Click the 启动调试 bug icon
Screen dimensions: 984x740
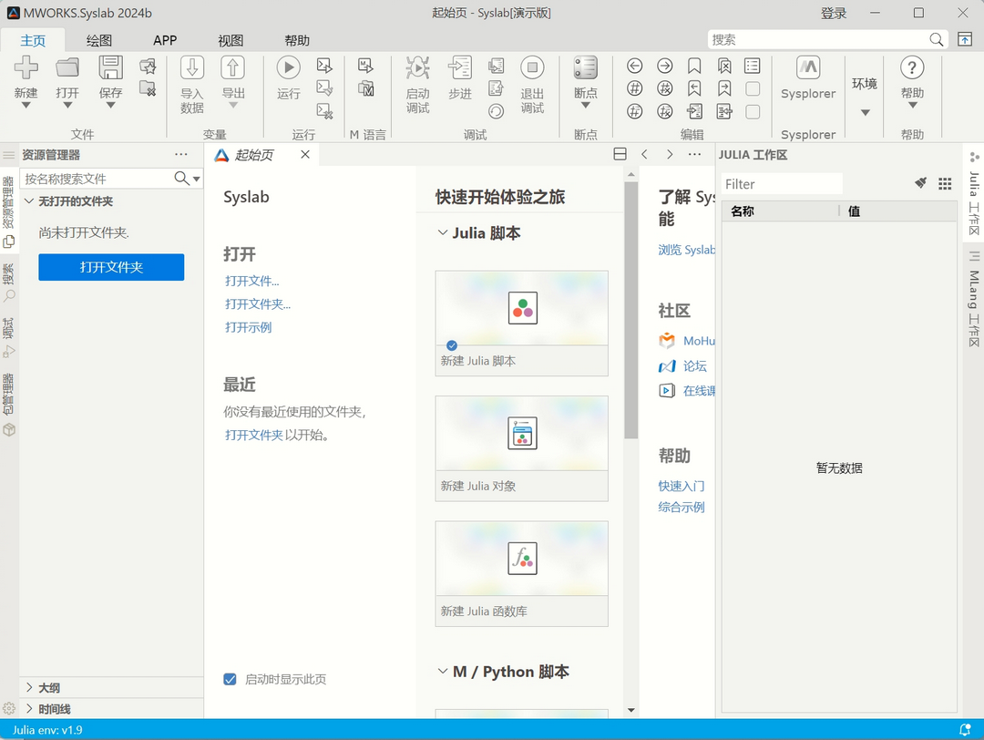coord(417,67)
